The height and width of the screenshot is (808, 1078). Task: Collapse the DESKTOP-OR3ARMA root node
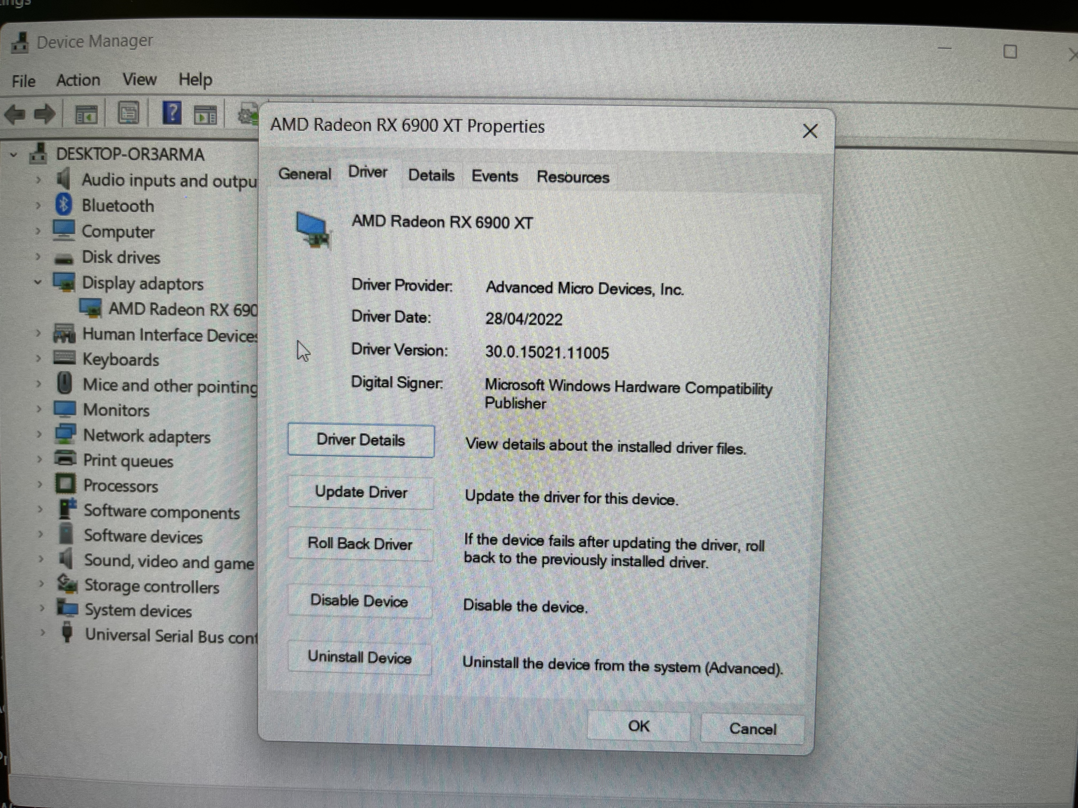pyautogui.click(x=13, y=155)
